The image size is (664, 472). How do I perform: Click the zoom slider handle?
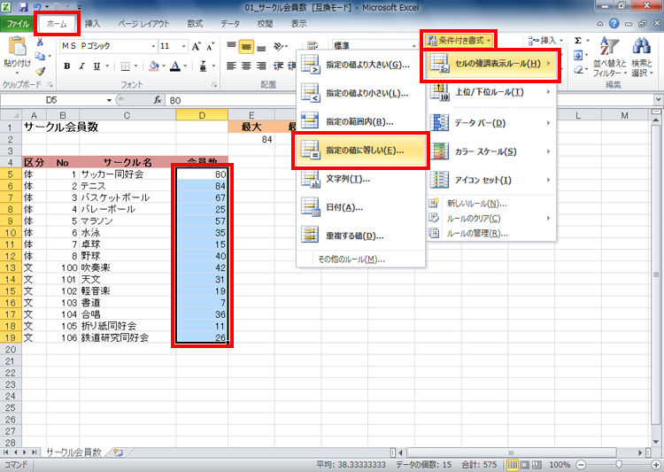618,465
